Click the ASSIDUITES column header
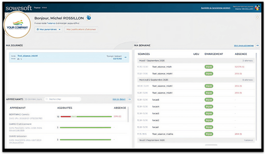Screen dimensions: 266x155 pos(65,108)
